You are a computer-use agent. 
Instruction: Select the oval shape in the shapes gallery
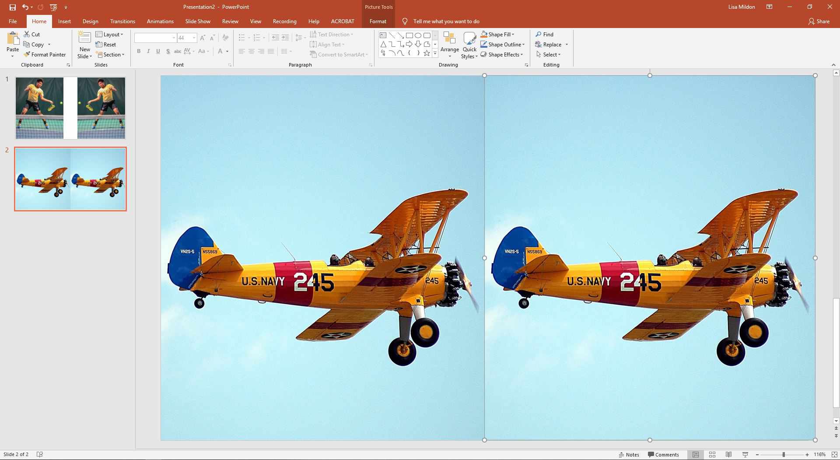418,35
